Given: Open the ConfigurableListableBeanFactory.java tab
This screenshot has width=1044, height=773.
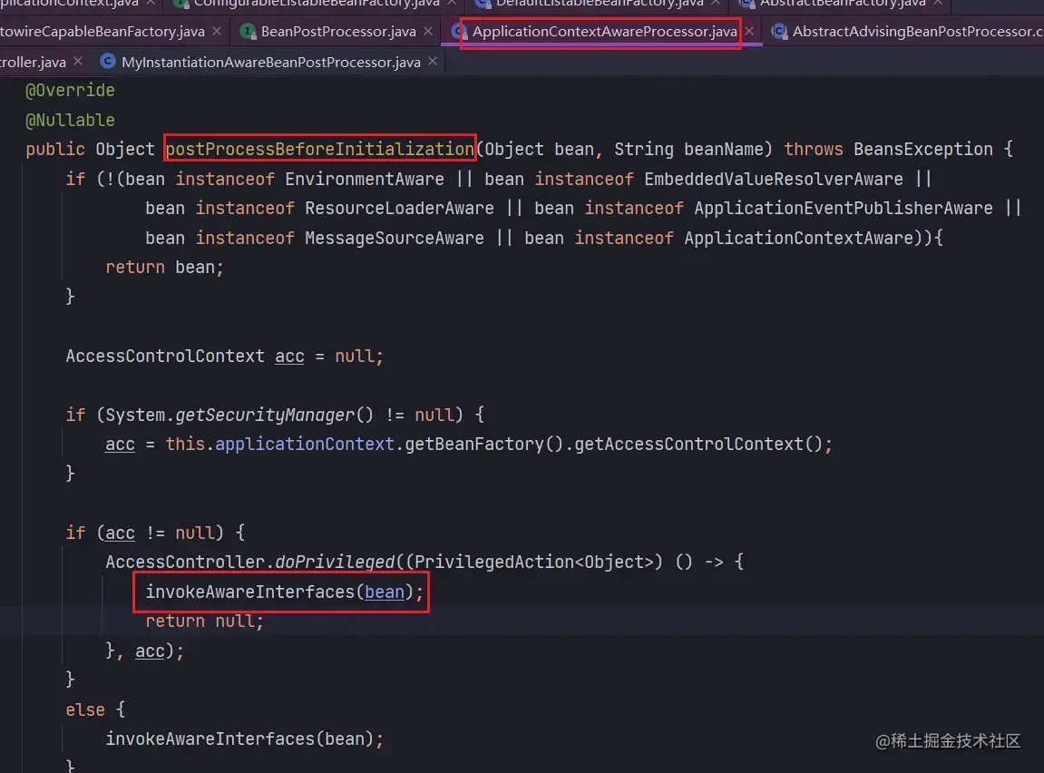Looking at the screenshot, I should (x=317, y=4).
